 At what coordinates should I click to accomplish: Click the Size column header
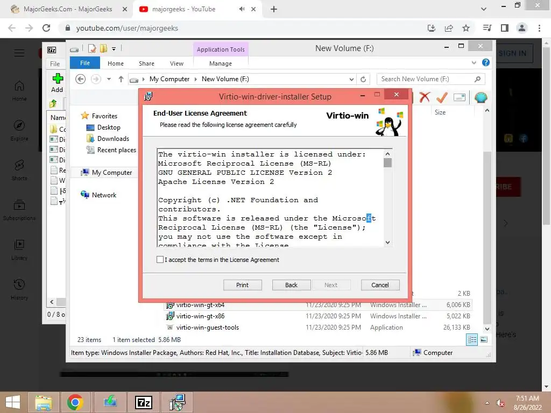440,112
